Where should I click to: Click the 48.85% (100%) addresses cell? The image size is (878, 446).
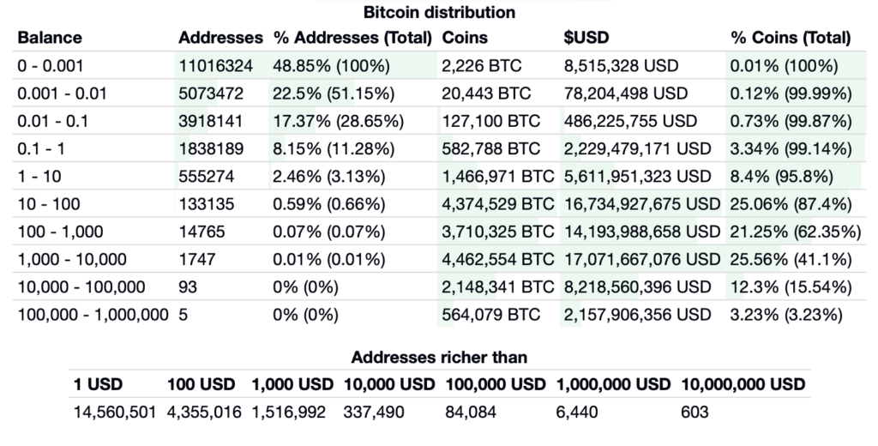click(x=331, y=65)
